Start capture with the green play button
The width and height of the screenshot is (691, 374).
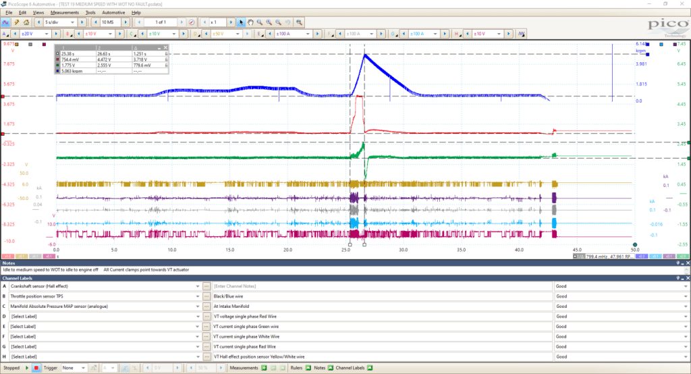point(27,368)
